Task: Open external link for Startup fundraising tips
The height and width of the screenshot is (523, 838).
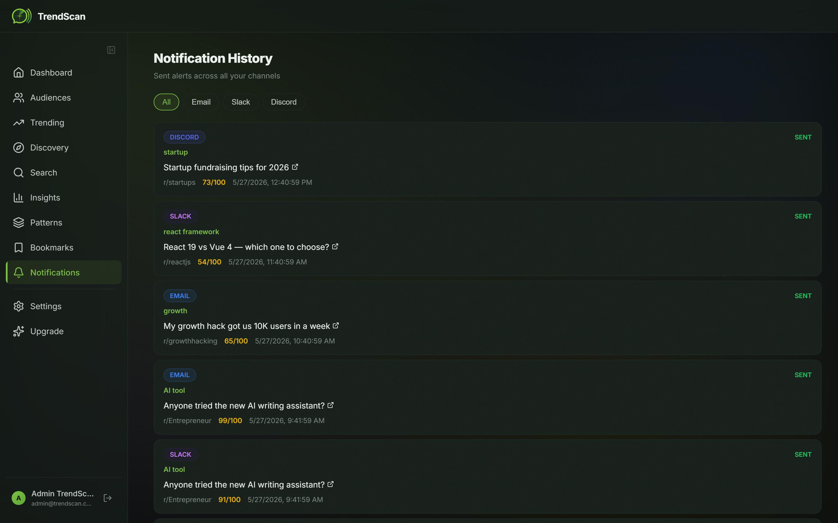Action: (295, 167)
